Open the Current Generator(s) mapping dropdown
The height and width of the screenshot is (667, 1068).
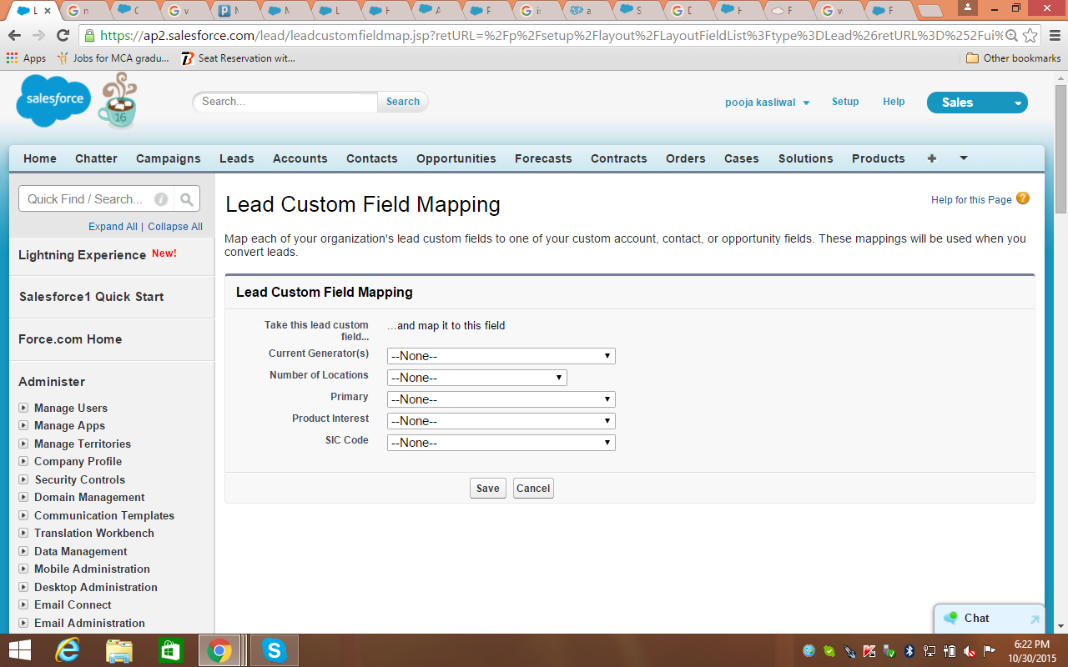pyautogui.click(x=501, y=356)
